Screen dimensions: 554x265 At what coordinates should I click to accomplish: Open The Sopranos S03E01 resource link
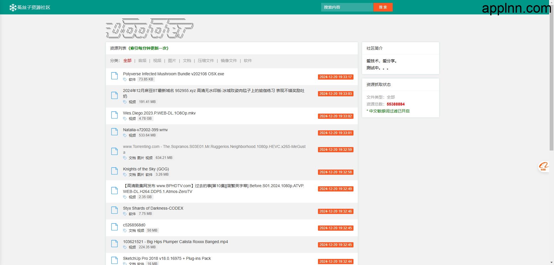[214, 147]
